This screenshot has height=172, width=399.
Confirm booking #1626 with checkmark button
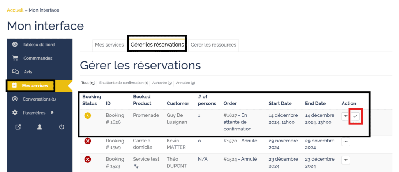[355, 116]
